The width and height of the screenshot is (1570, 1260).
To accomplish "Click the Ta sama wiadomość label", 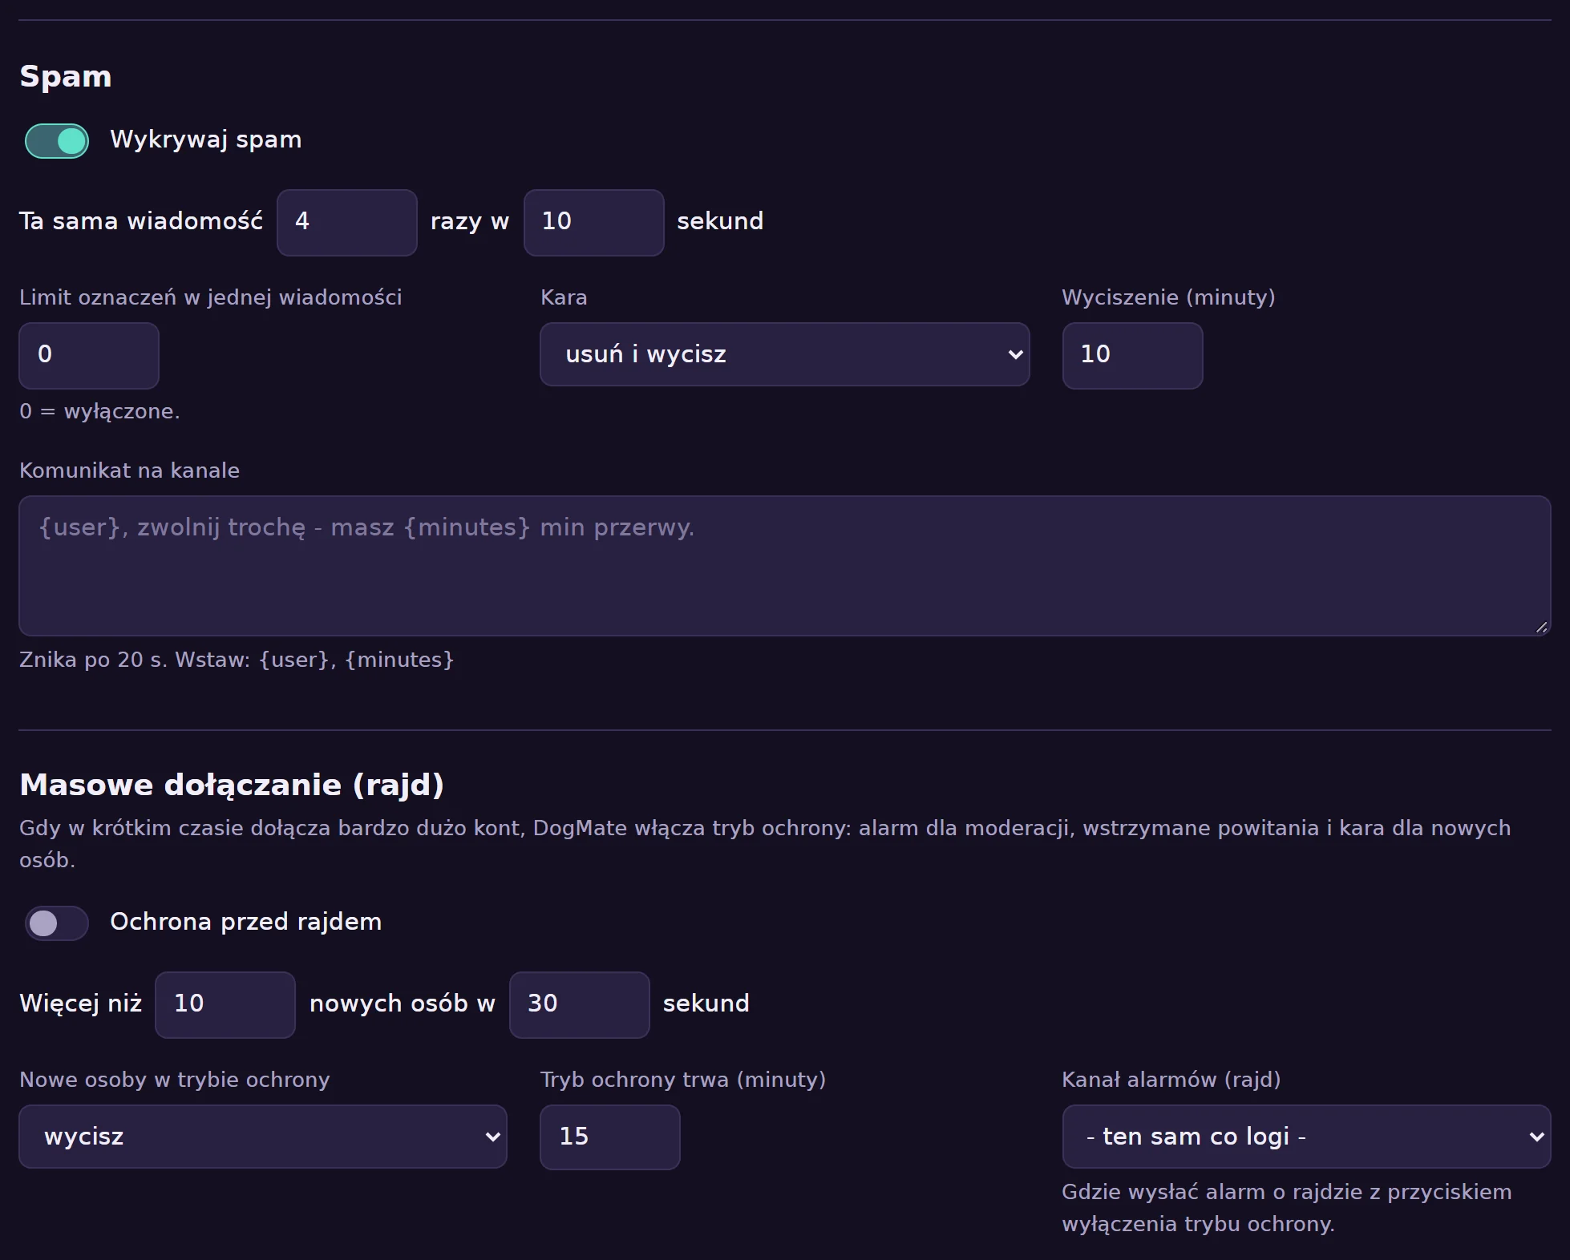I will tap(141, 222).
